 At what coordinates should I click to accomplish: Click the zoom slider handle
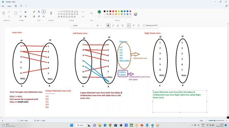tap(215, 121)
